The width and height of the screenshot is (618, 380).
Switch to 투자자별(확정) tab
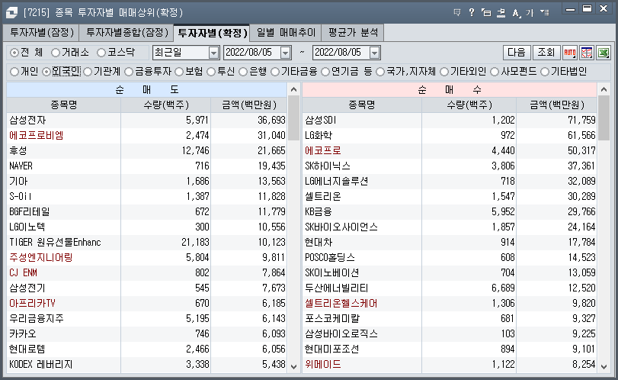(x=212, y=33)
